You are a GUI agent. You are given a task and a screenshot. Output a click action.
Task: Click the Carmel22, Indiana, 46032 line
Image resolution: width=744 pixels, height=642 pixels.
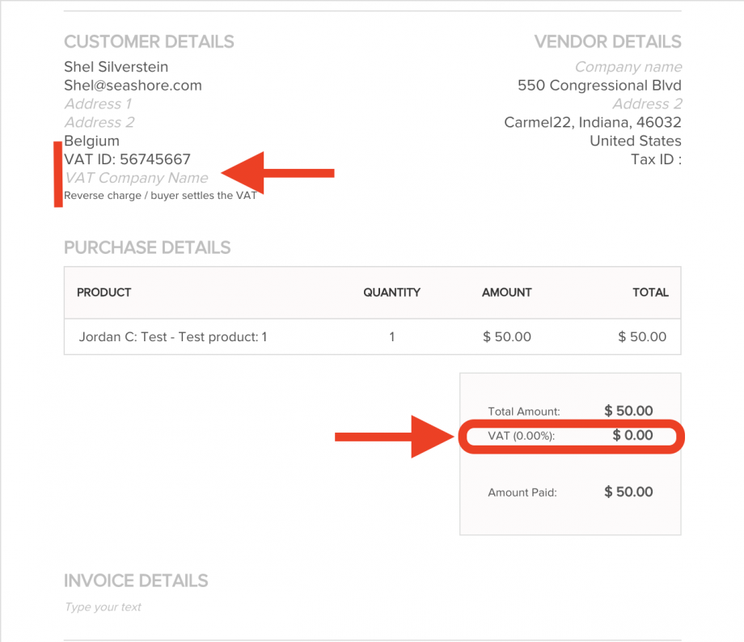pos(592,123)
